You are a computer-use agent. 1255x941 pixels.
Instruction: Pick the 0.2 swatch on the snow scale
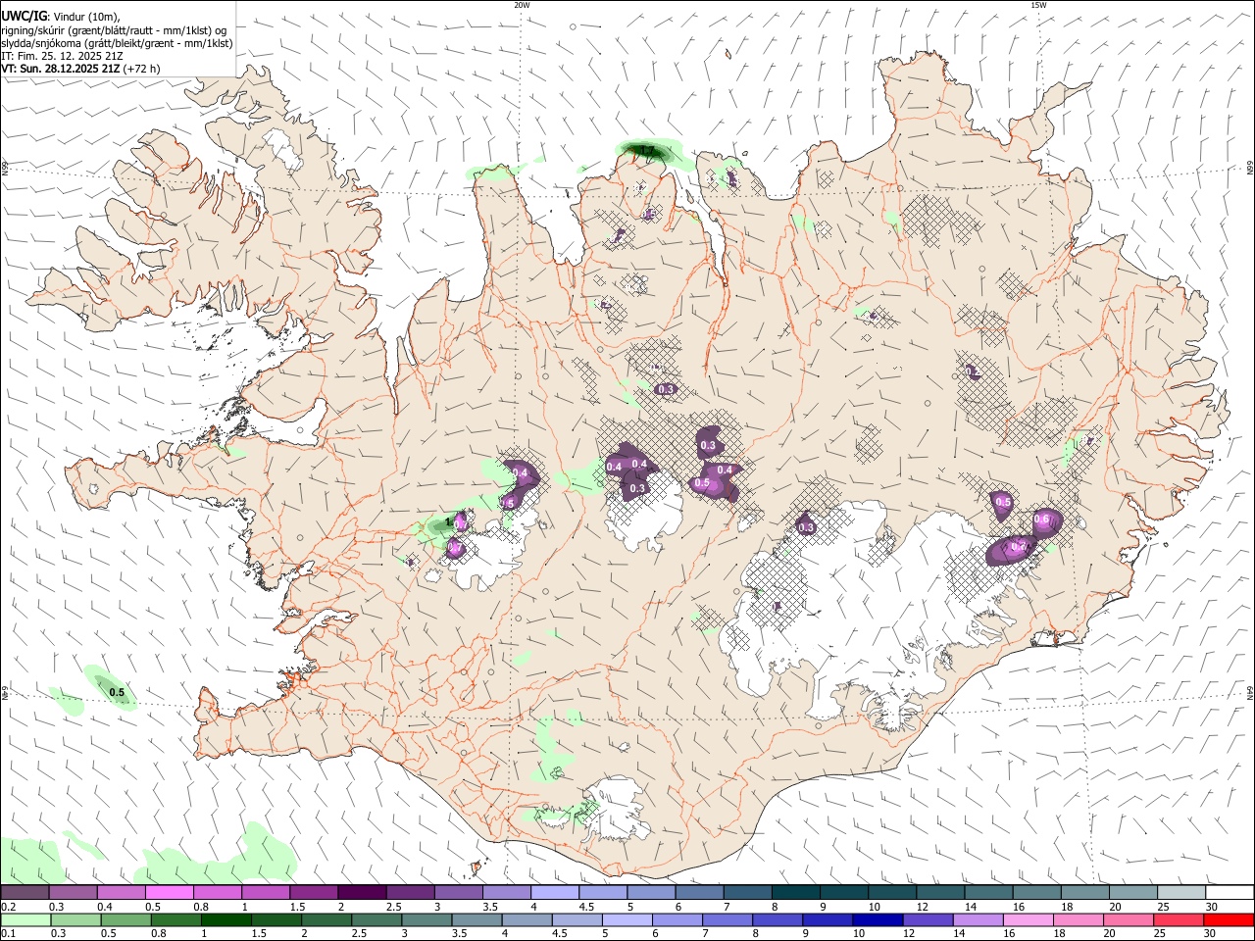(25, 892)
